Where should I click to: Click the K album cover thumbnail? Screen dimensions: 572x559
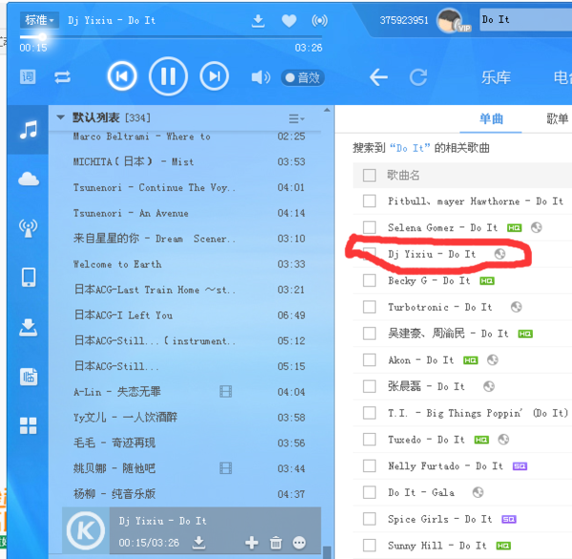pyautogui.click(x=86, y=531)
